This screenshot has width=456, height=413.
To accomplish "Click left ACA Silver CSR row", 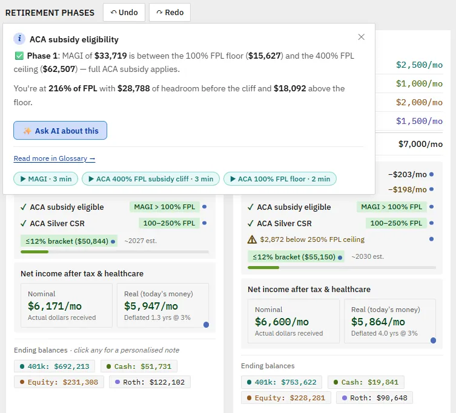I will 114,223.
